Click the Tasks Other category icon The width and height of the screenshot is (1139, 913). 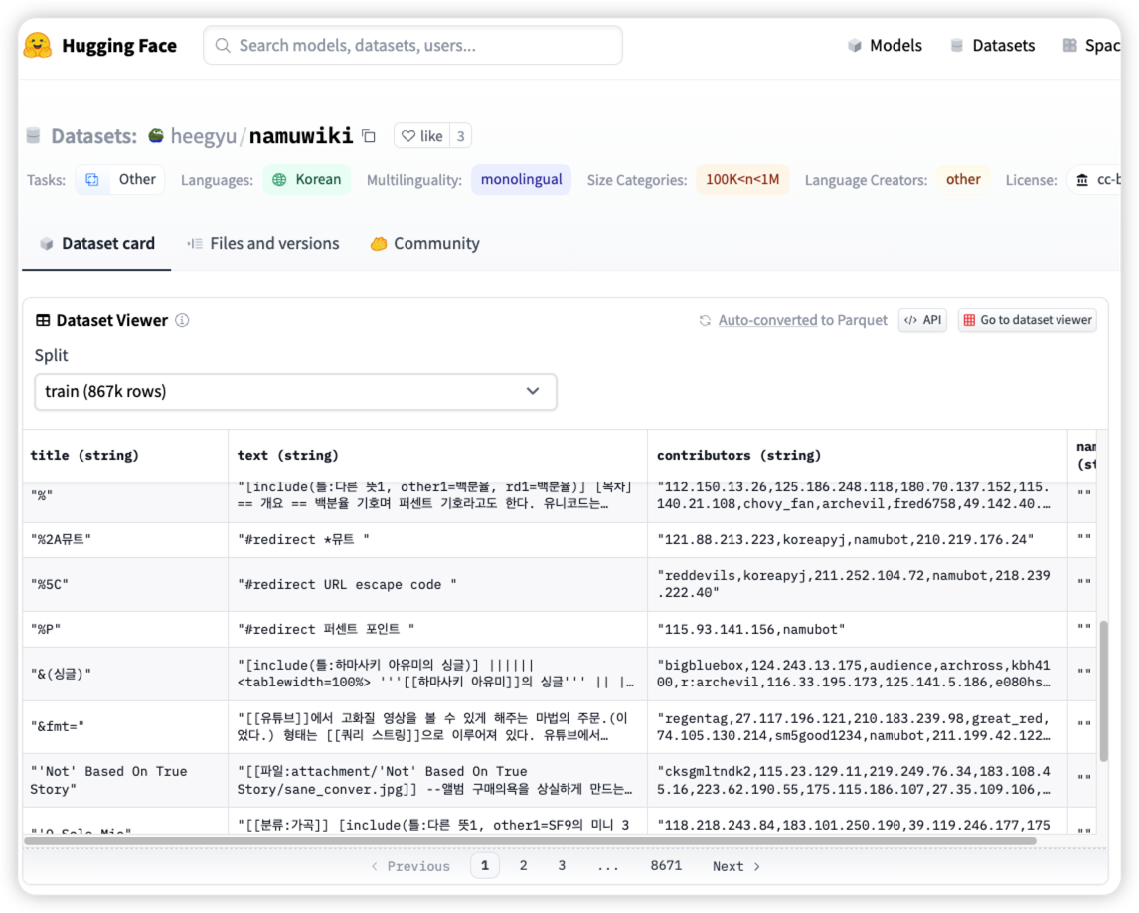tap(92, 180)
